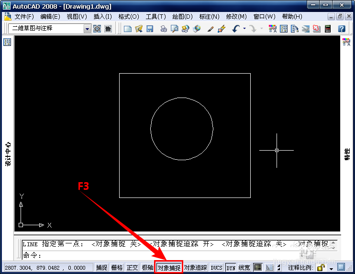Open Sheet Set Manager icon
This screenshot has width=355, height=274.
[x=306, y=29]
